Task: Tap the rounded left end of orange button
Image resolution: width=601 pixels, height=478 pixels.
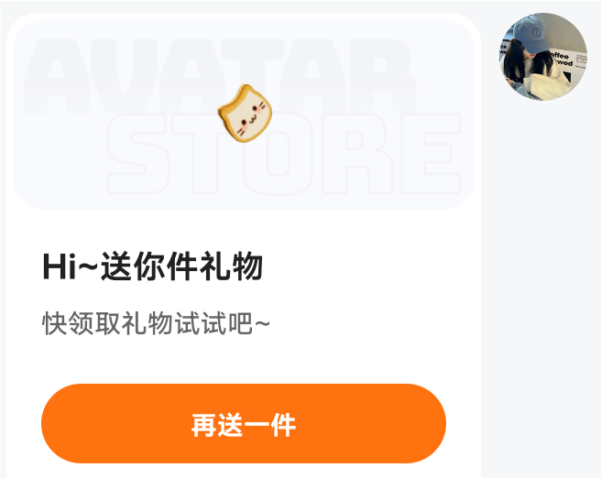Action: (61, 424)
